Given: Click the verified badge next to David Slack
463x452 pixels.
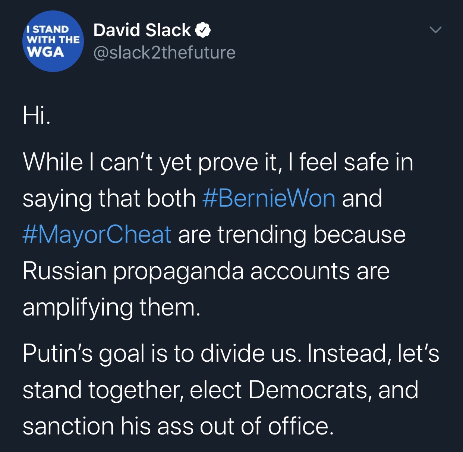Looking at the screenshot, I should pyautogui.click(x=202, y=30).
